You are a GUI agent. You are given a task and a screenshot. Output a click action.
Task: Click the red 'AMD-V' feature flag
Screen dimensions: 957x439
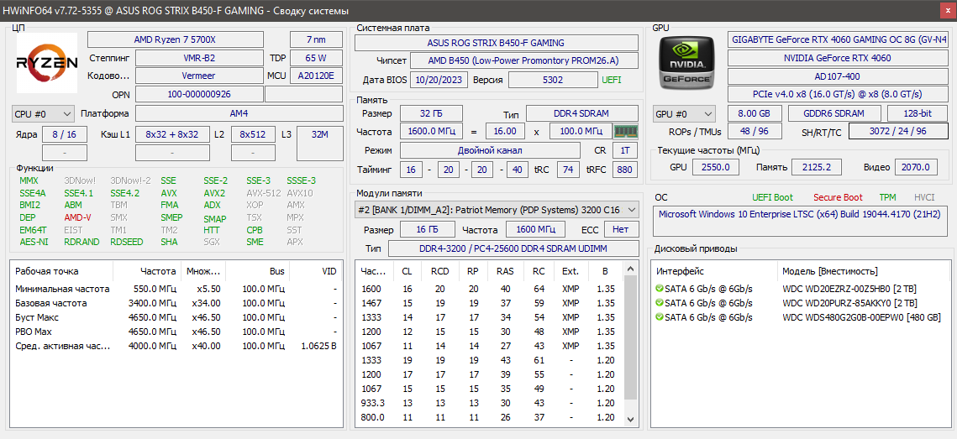(77, 217)
